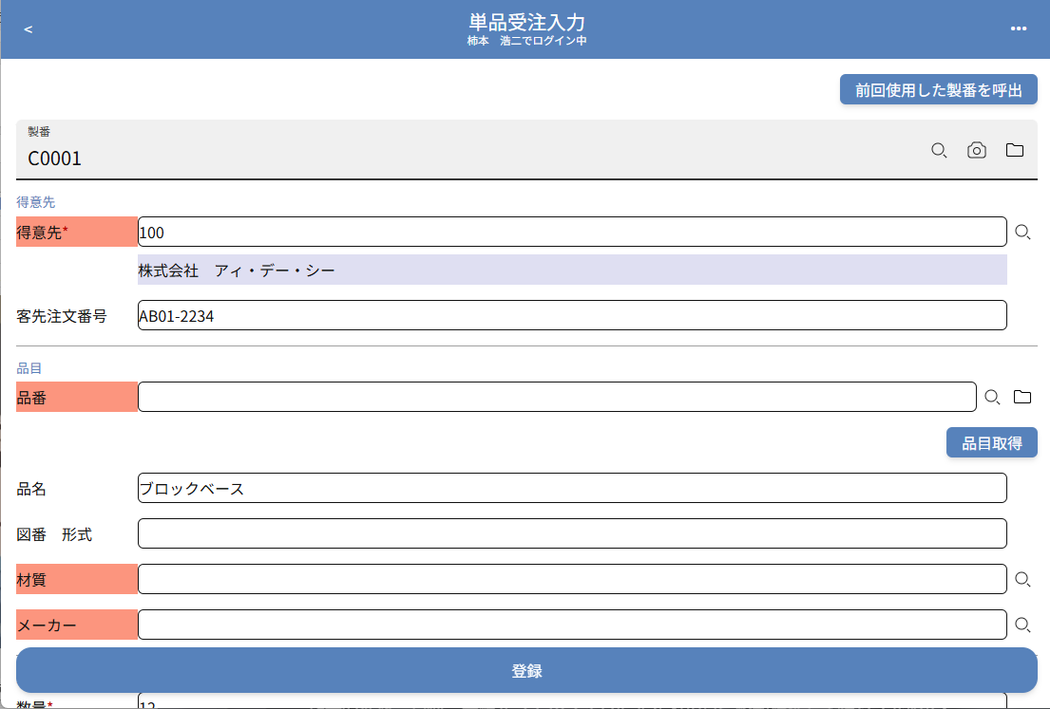Click the search icon in 製番 field
The width and height of the screenshot is (1050, 709).
(x=939, y=150)
